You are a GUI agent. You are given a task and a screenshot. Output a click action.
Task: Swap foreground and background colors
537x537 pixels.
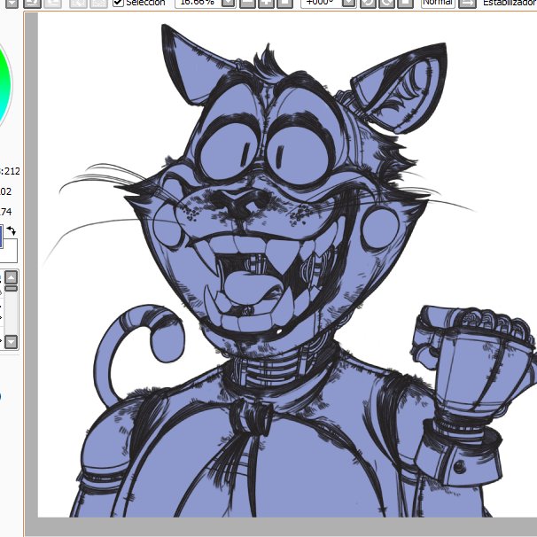12,230
